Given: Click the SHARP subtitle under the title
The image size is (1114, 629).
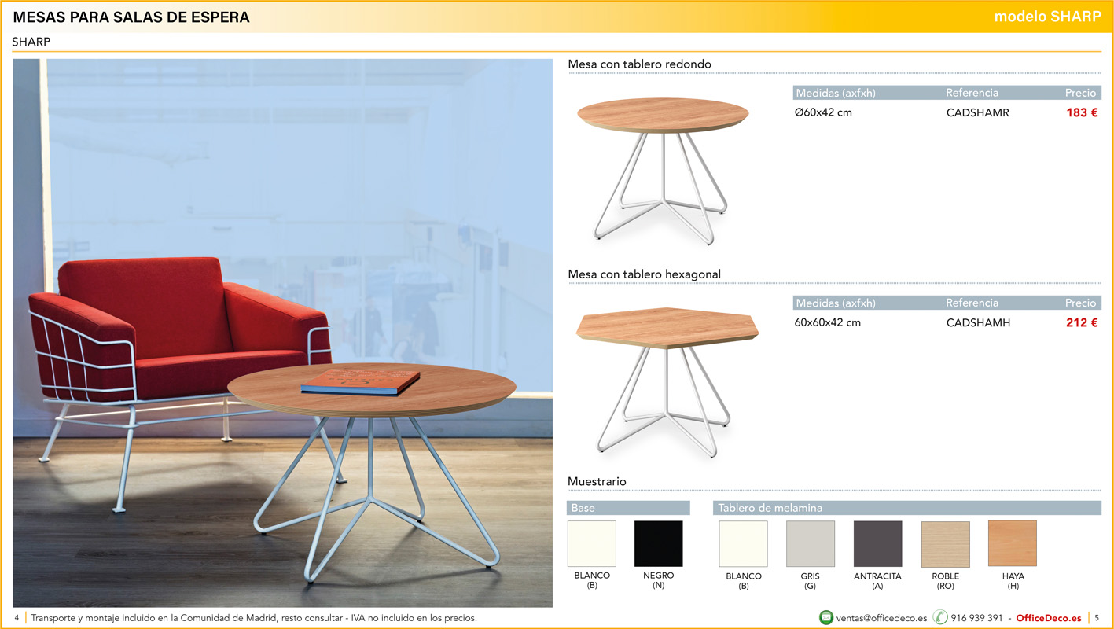Looking at the screenshot, I should (31, 42).
